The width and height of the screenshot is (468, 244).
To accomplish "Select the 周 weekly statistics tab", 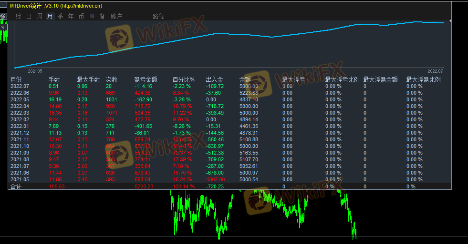I will coord(39,16).
